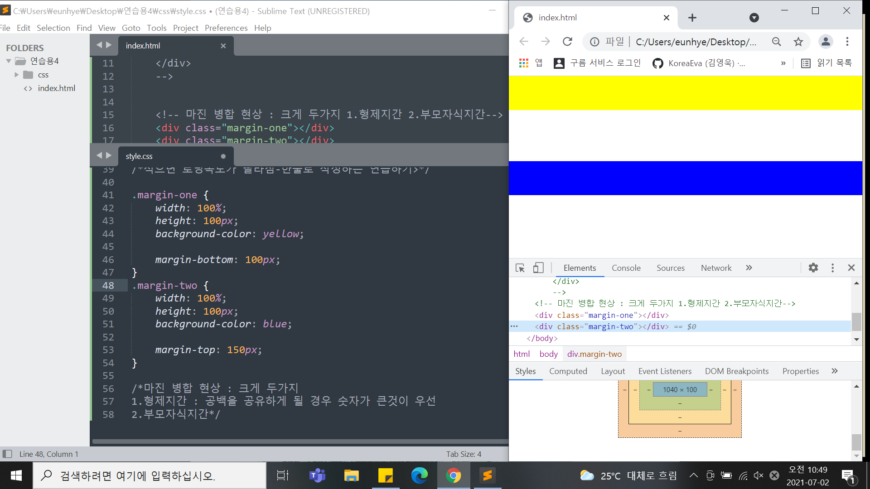Viewport: 870px width, 489px height.
Task: Click the 1040 × 100 content box in box model
Action: [680, 389]
